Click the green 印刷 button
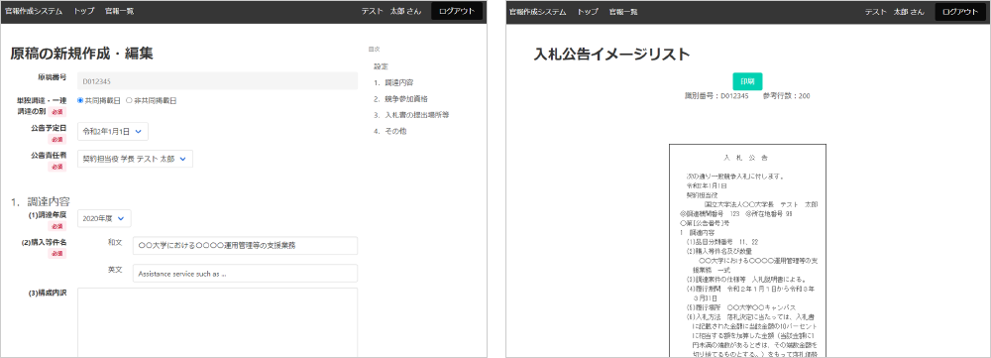The image size is (991, 358). coord(747,81)
